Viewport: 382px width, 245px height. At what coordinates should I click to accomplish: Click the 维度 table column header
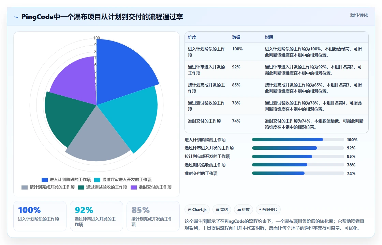point(192,37)
